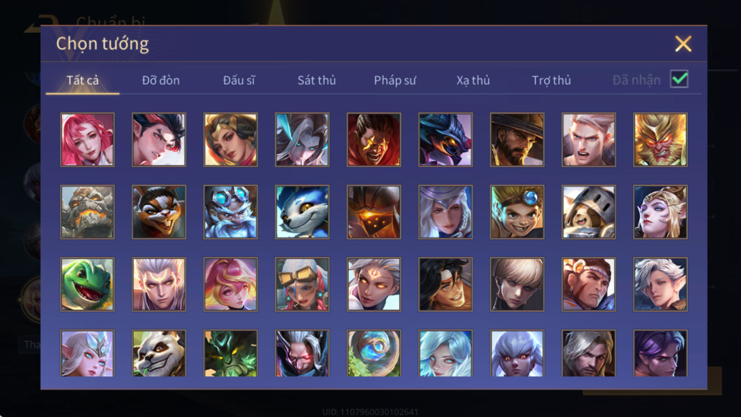Switch to the Đấu sĩ tab
Viewport: 741px width, 417px height.
[x=239, y=80]
